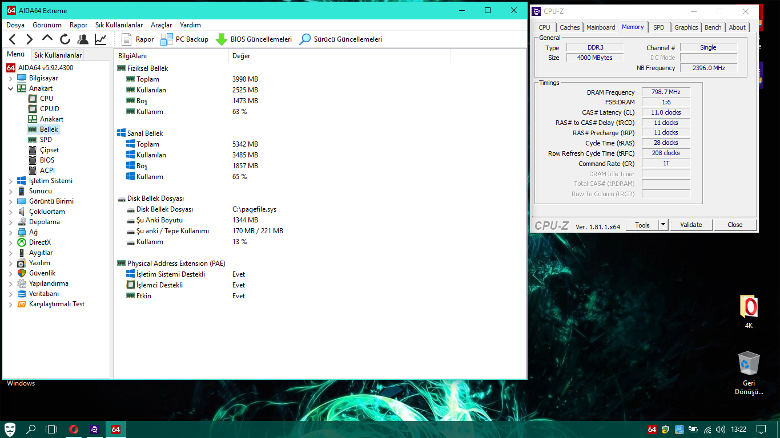The height and width of the screenshot is (438, 780).
Task: Open the CPU-Z Tools dropdown arrow
Action: 663,225
